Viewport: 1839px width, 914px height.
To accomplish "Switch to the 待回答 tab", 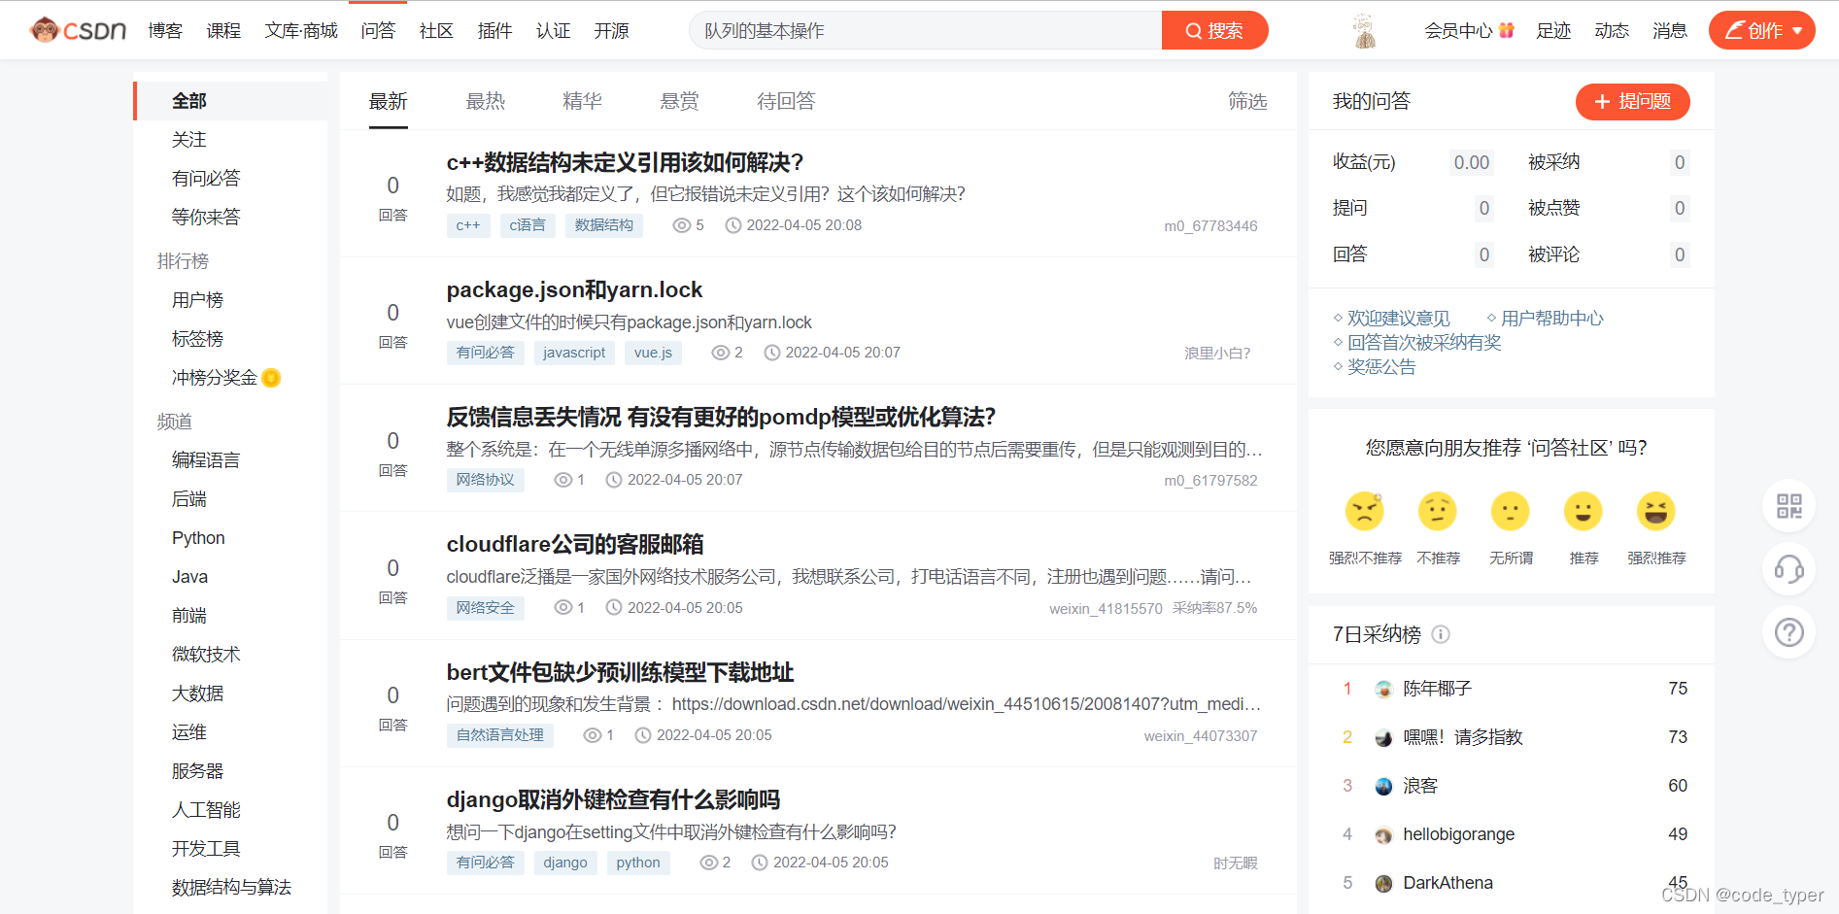I will click(786, 101).
